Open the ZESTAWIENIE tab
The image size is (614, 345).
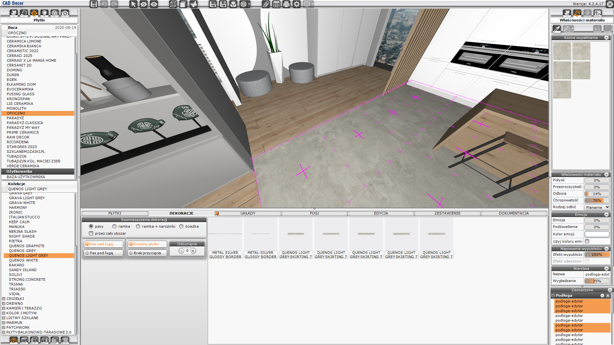[447, 213]
